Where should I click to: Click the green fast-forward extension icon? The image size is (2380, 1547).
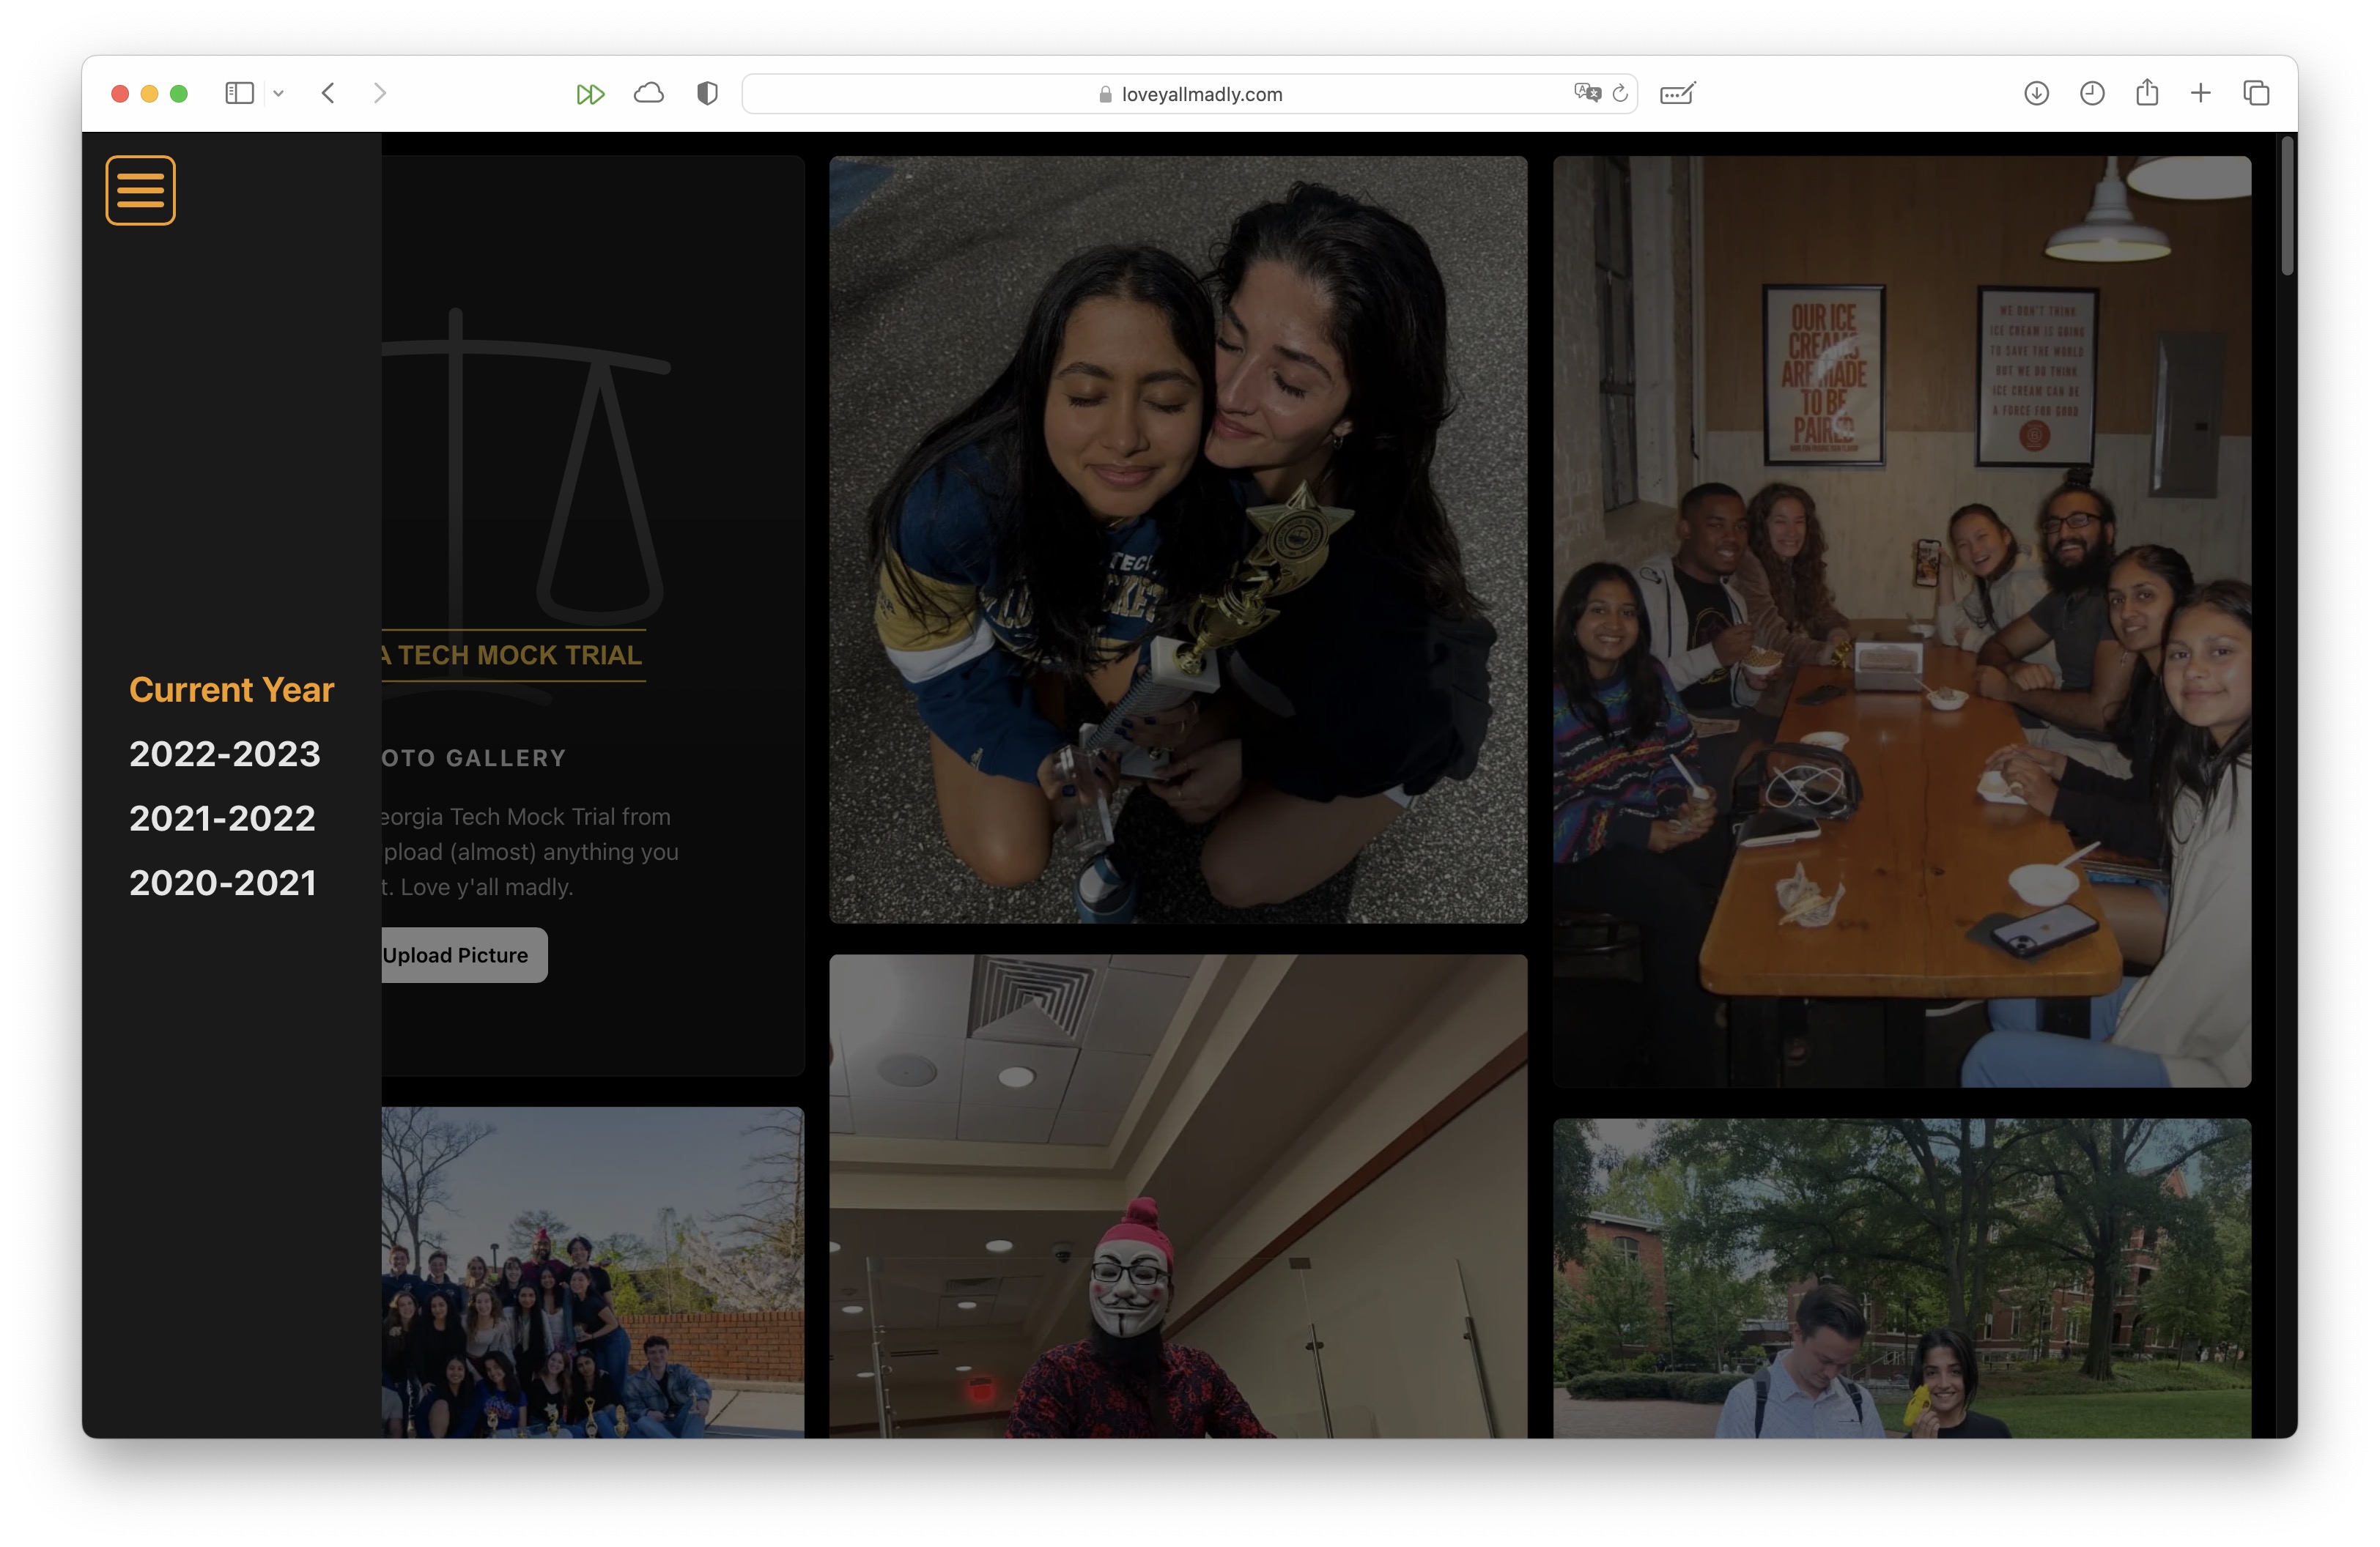(x=590, y=94)
